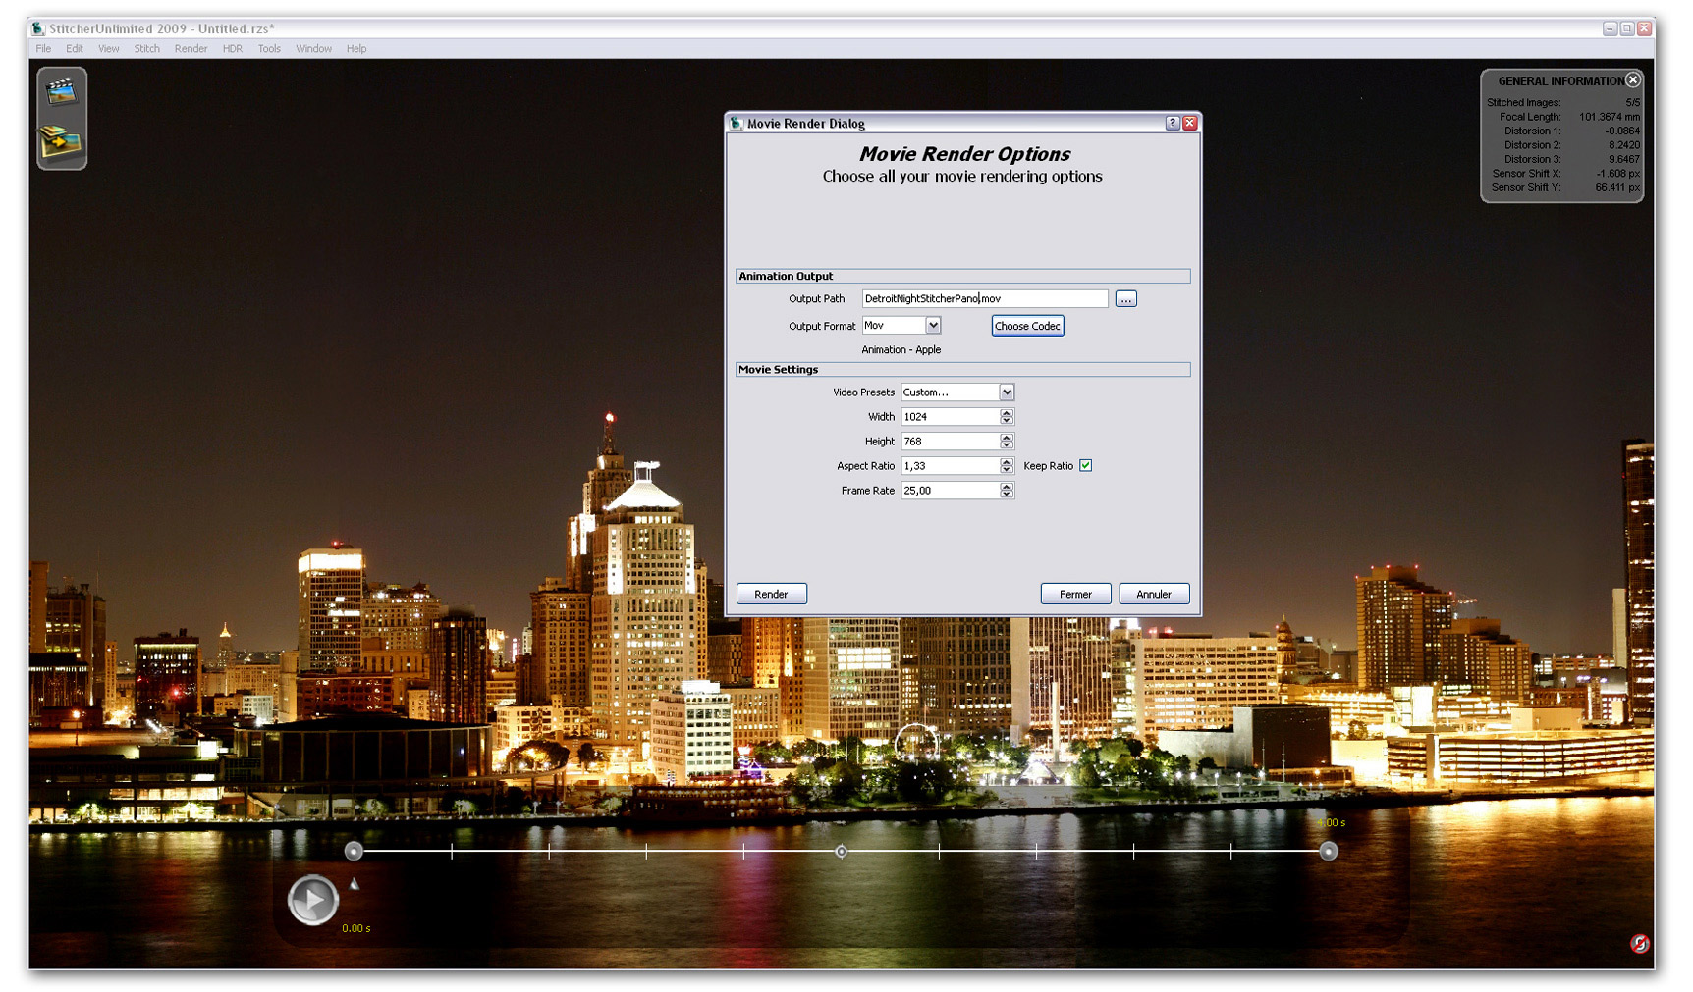The image size is (1693, 992).
Task: Click the timeline end keyframe marker
Action: (1328, 852)
